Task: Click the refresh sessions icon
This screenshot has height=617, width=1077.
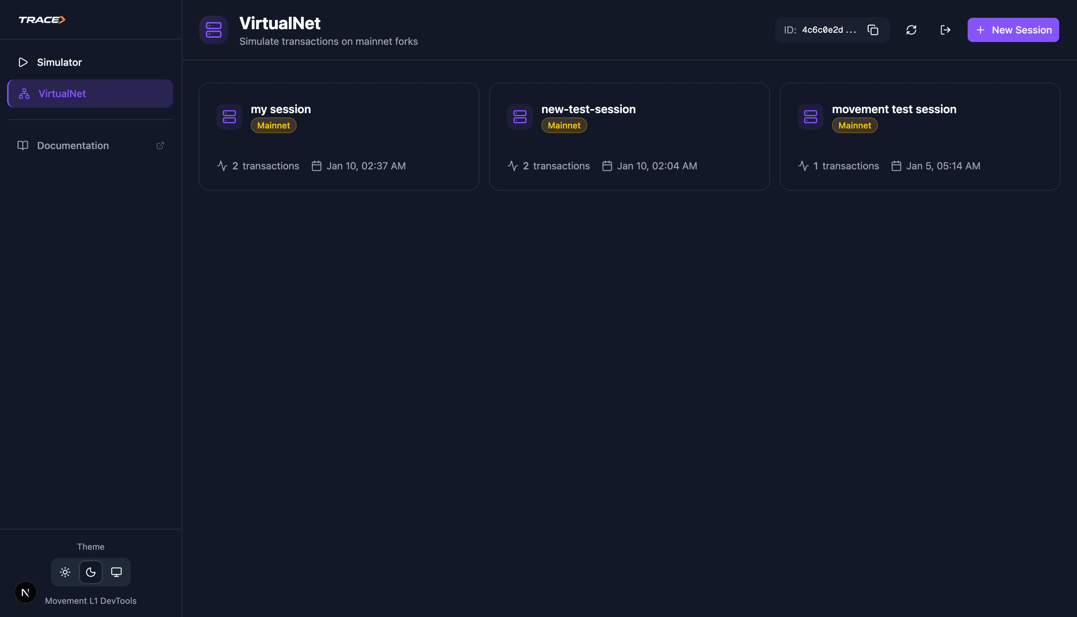Action: point(911,30)
